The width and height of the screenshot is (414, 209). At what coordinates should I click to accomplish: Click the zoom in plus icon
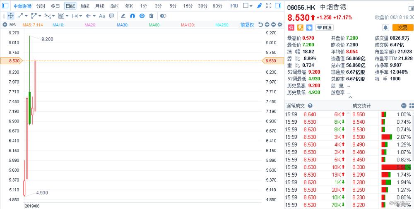pos(267,24)
